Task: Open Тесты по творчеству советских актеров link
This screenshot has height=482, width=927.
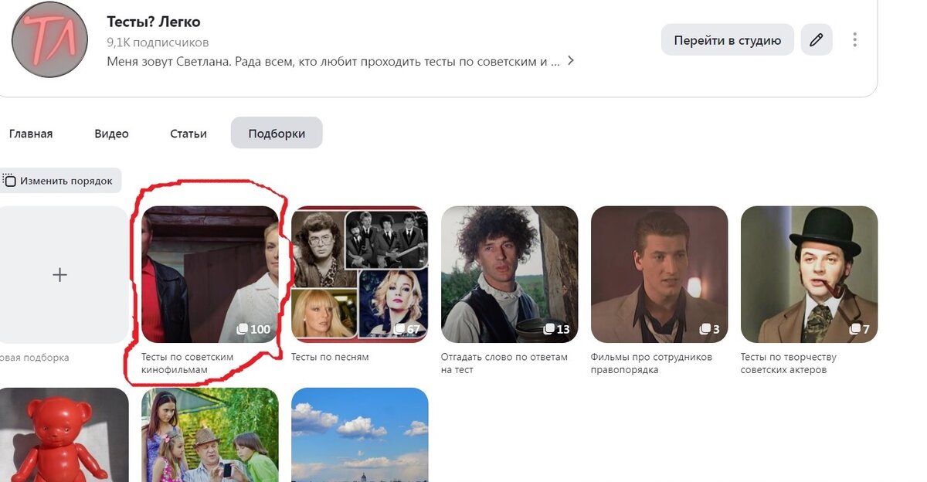Action: [789, 364]
